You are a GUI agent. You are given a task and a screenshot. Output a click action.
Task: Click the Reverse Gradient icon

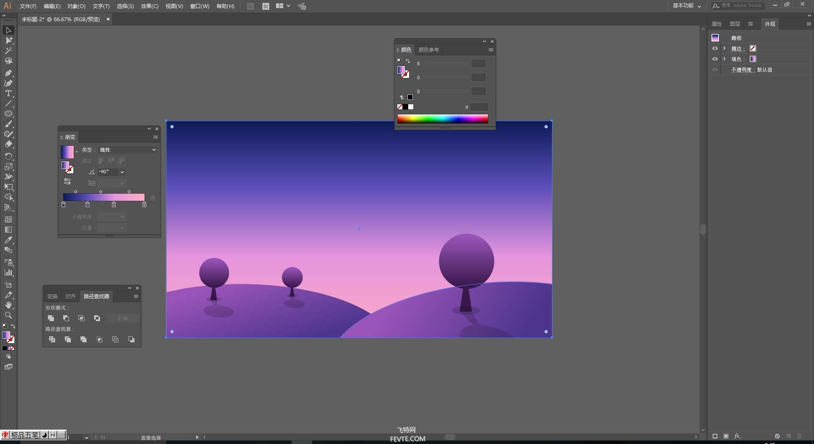pos(67,181)
